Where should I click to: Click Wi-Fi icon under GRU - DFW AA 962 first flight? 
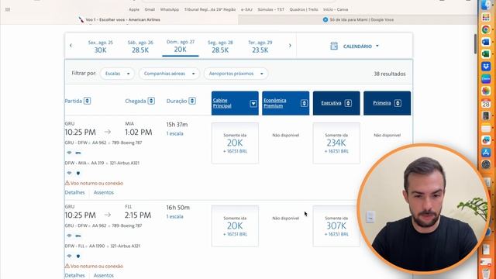point(69,153)
